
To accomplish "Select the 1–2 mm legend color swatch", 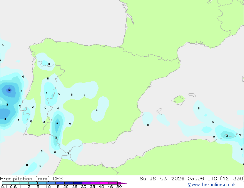I will click(x=24, y=183).
